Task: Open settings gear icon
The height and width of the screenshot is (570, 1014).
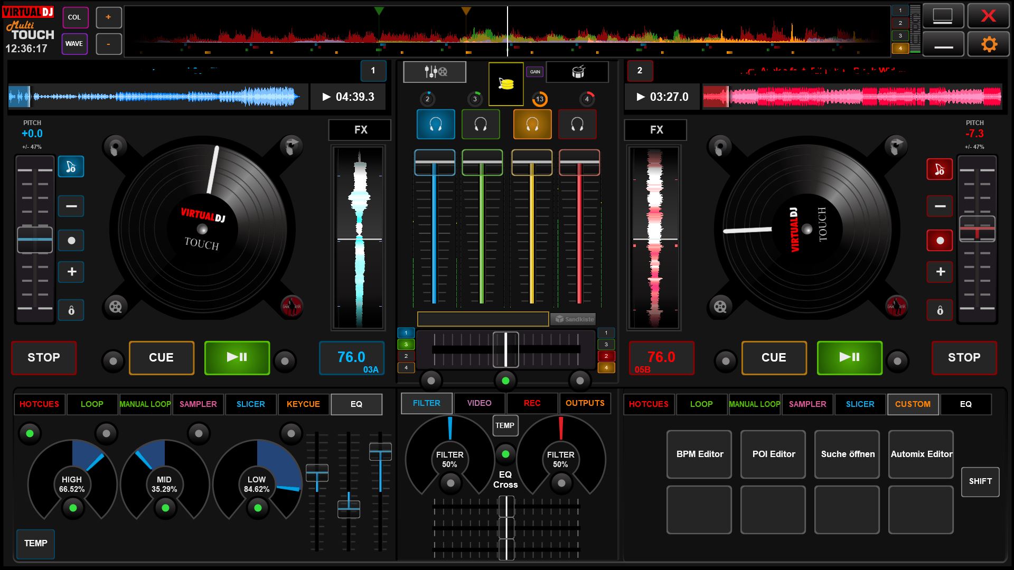Action: 989,44
